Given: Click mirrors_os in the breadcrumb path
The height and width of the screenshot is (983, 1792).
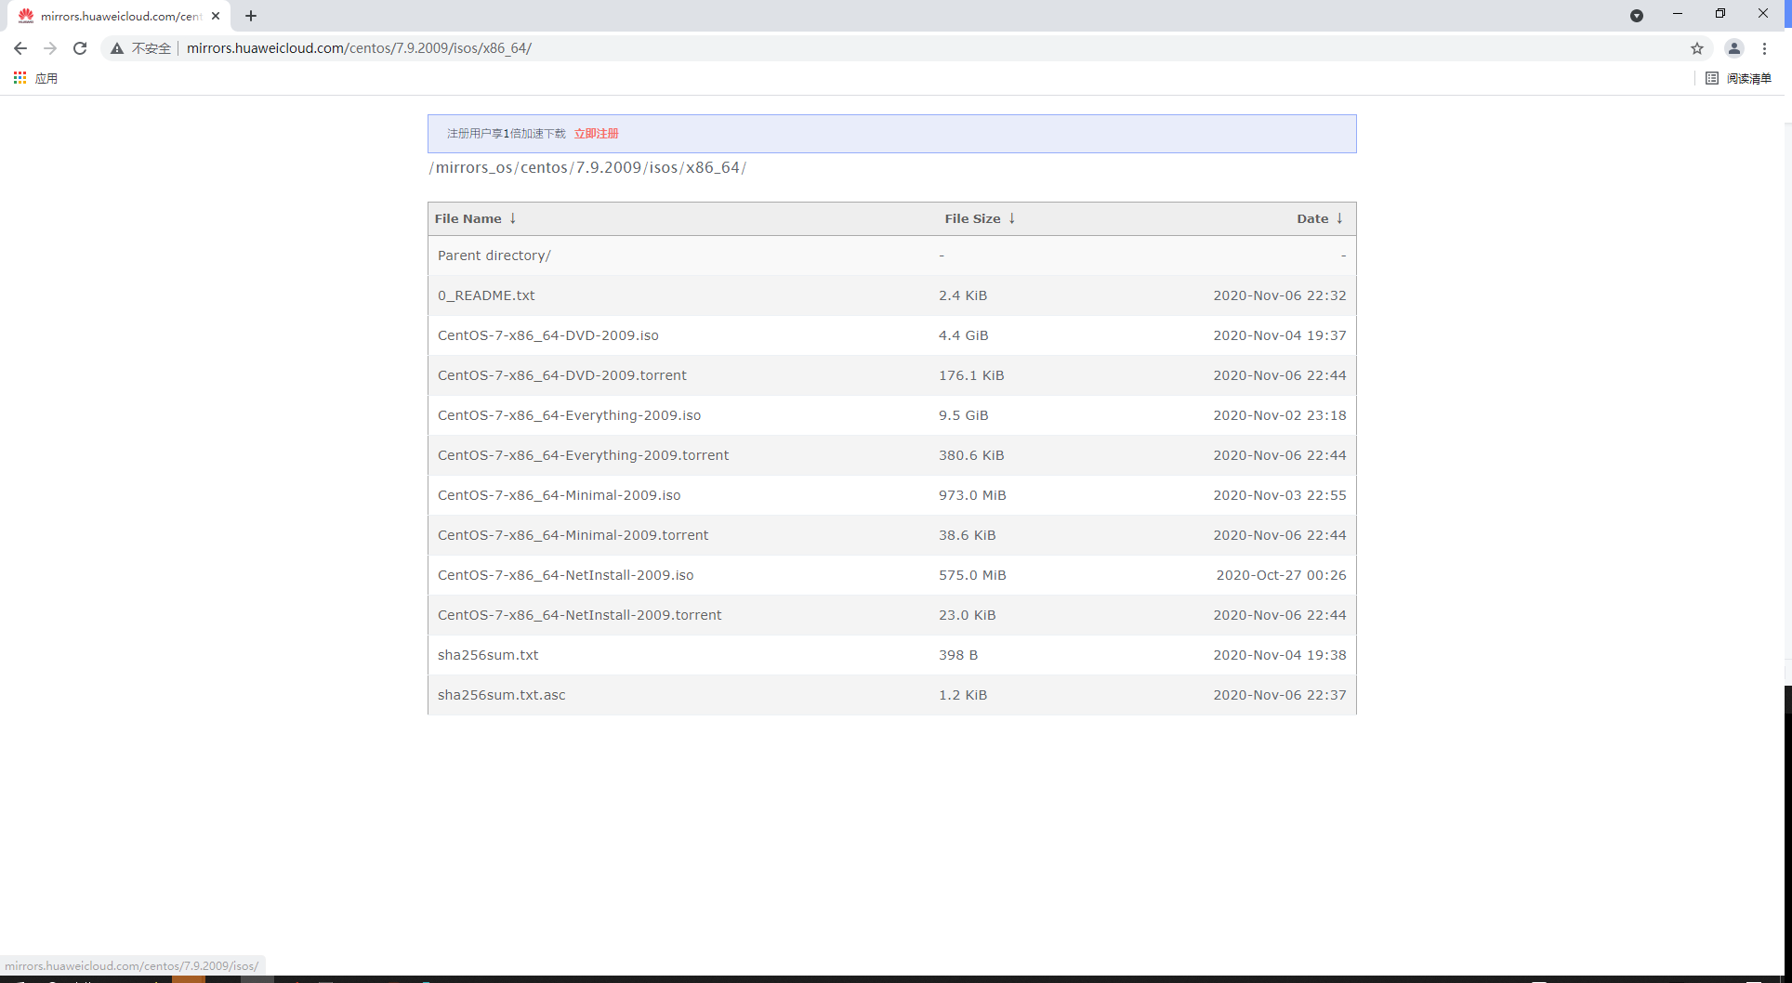Looking at the screenshot, I should click(474, 168).
